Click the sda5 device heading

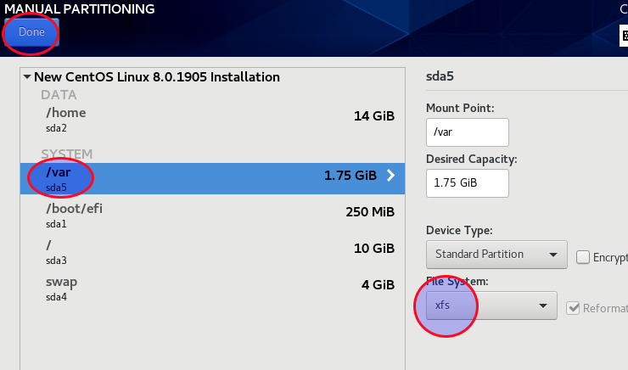(440, 76)
